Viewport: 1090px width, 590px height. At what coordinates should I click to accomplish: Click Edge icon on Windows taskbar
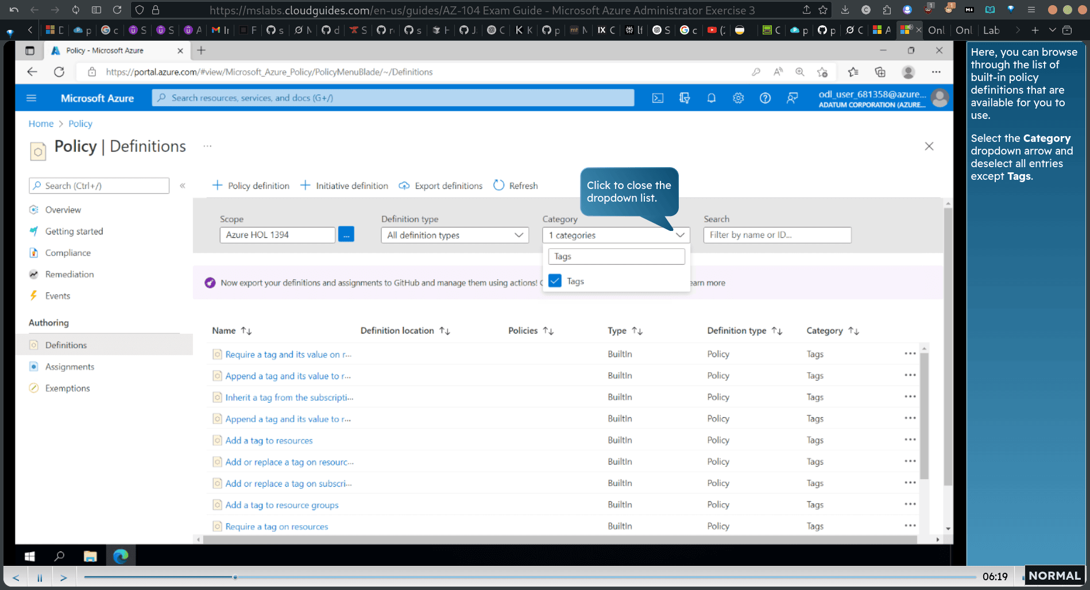tap(121, 556)
